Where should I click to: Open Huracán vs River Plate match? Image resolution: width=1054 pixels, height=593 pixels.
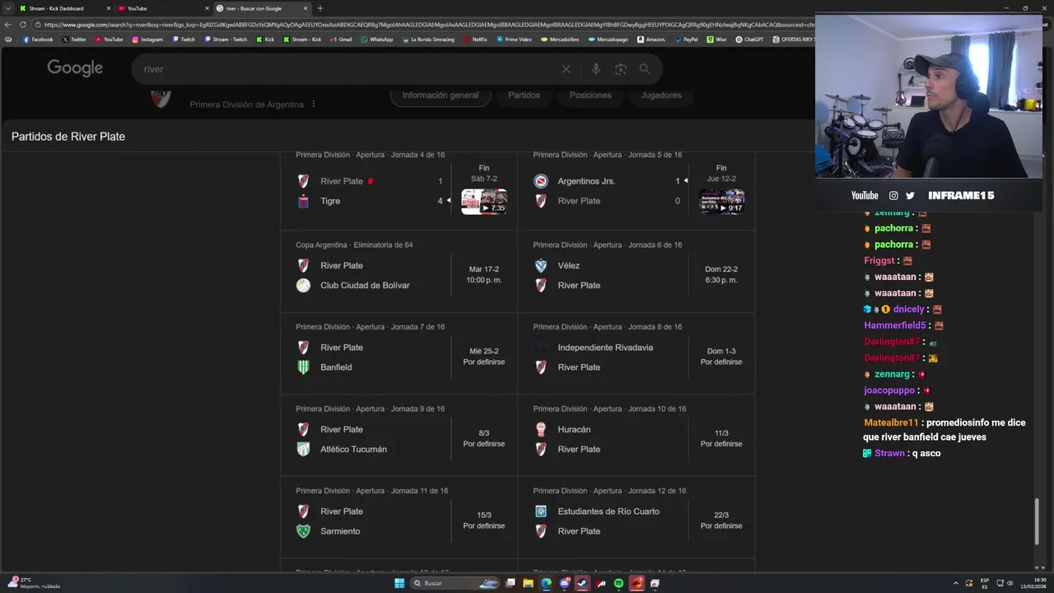tap(636, 435)
